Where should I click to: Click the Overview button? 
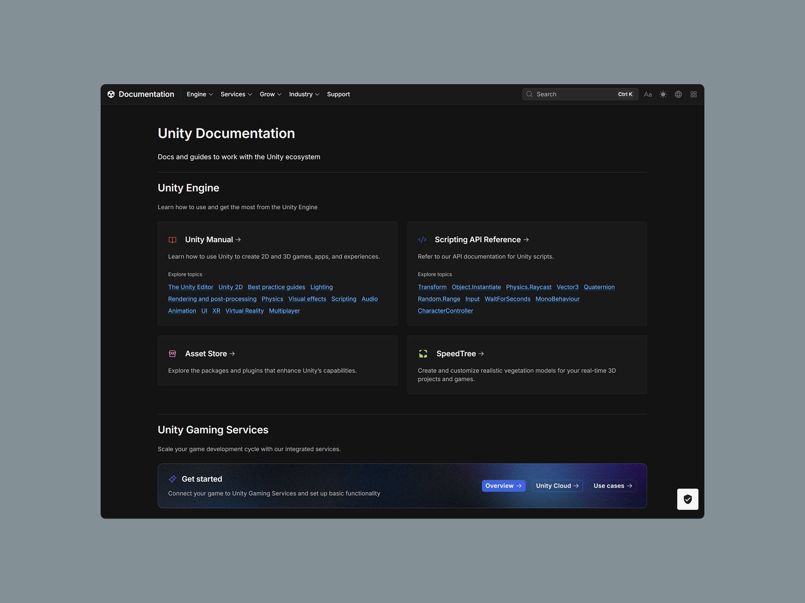[x=503, y=486]
